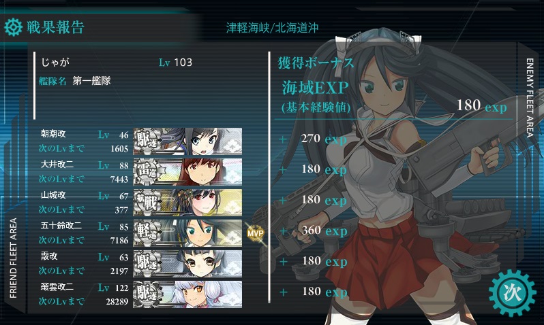Click the MVP medal badge

(255, 233)
